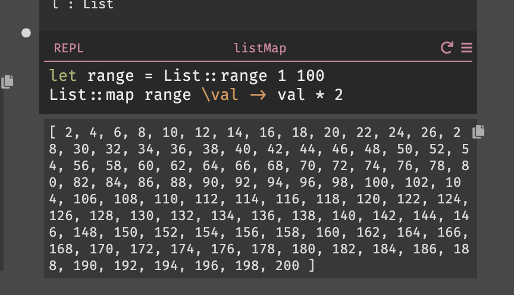Click the value 200 at the output end
The width and height of the screenshot is (514, 295).
click(x=287, y=265)
